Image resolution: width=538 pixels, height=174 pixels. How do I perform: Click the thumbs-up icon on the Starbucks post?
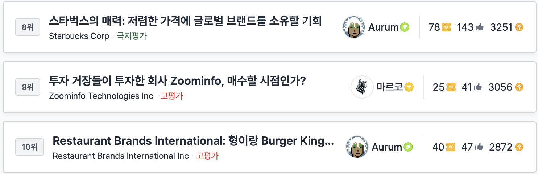pyautogui.click(x=480, y=27)
